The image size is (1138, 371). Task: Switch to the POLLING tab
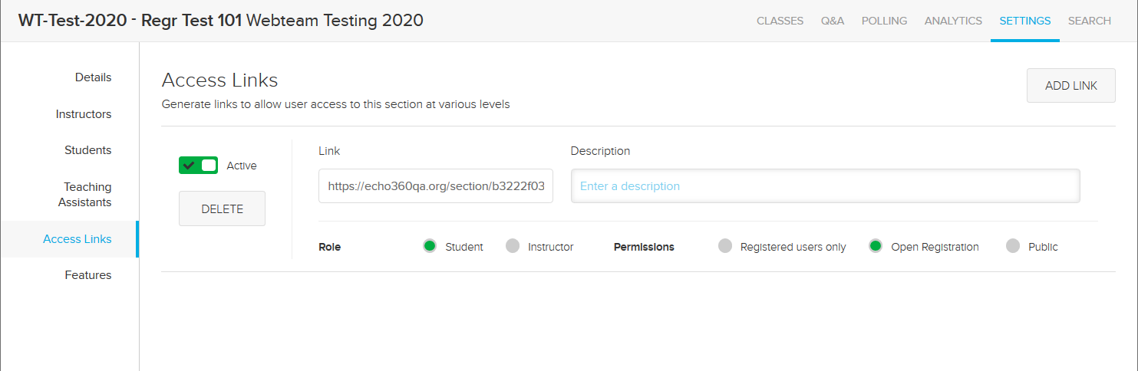884,21
